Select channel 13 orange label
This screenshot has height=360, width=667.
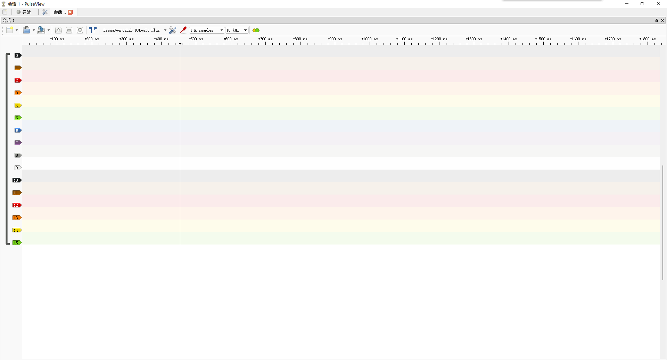(17, 218)
